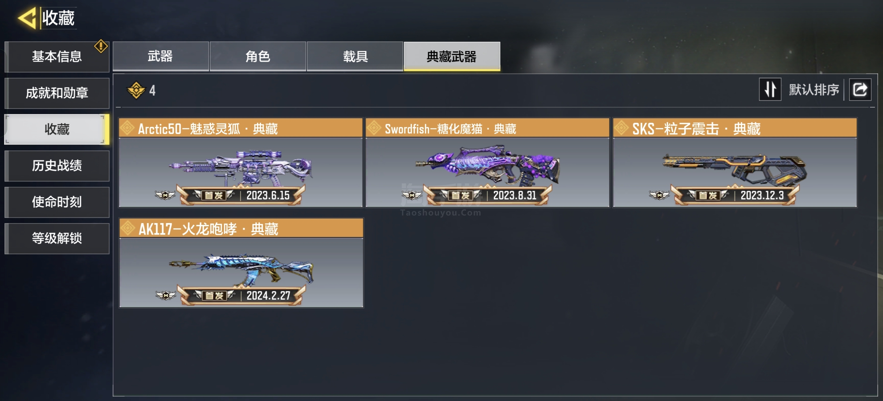Open 成就和勋章 in the sidebar
The image size is (883, 401).
(x=57, y=93)
